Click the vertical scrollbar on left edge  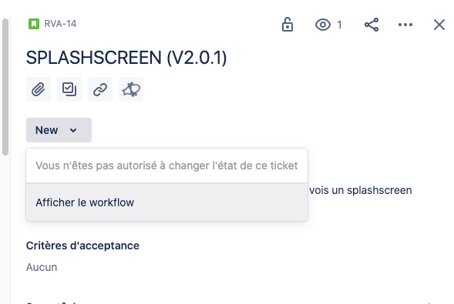tap(5, 87)
